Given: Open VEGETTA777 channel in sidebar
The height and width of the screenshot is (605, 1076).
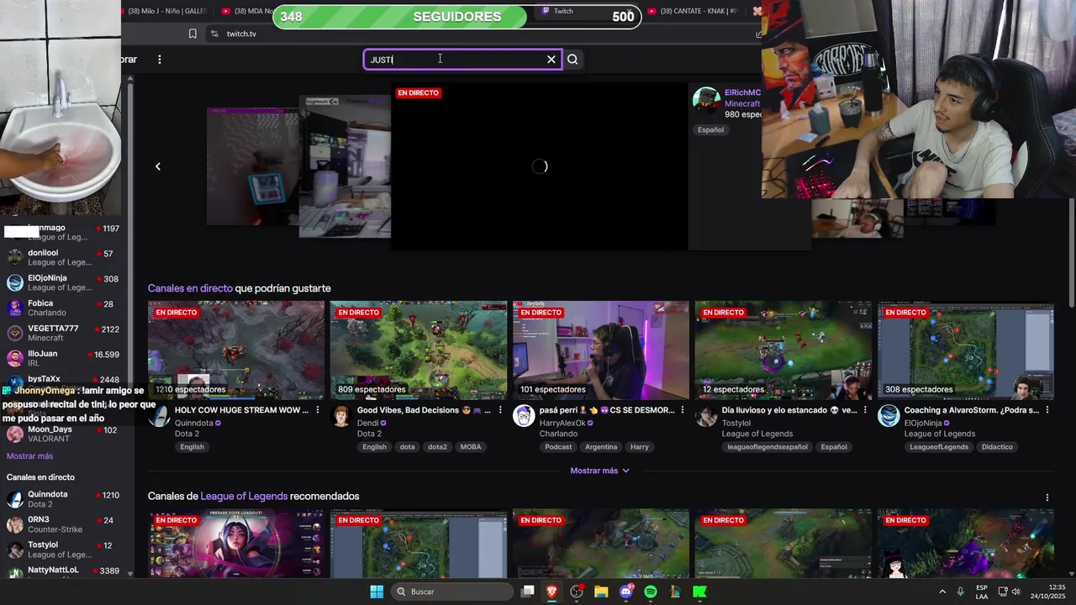Looking at the screenshot, I should [x=63, y=333].
